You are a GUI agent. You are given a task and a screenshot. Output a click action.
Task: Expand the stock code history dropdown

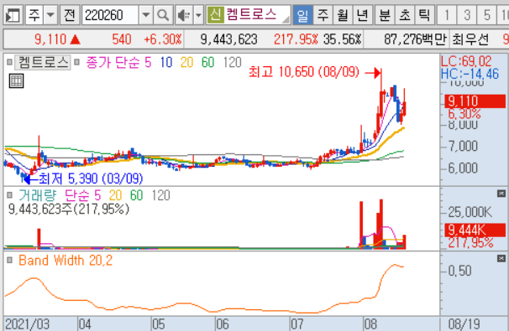[x=146, y=15]
